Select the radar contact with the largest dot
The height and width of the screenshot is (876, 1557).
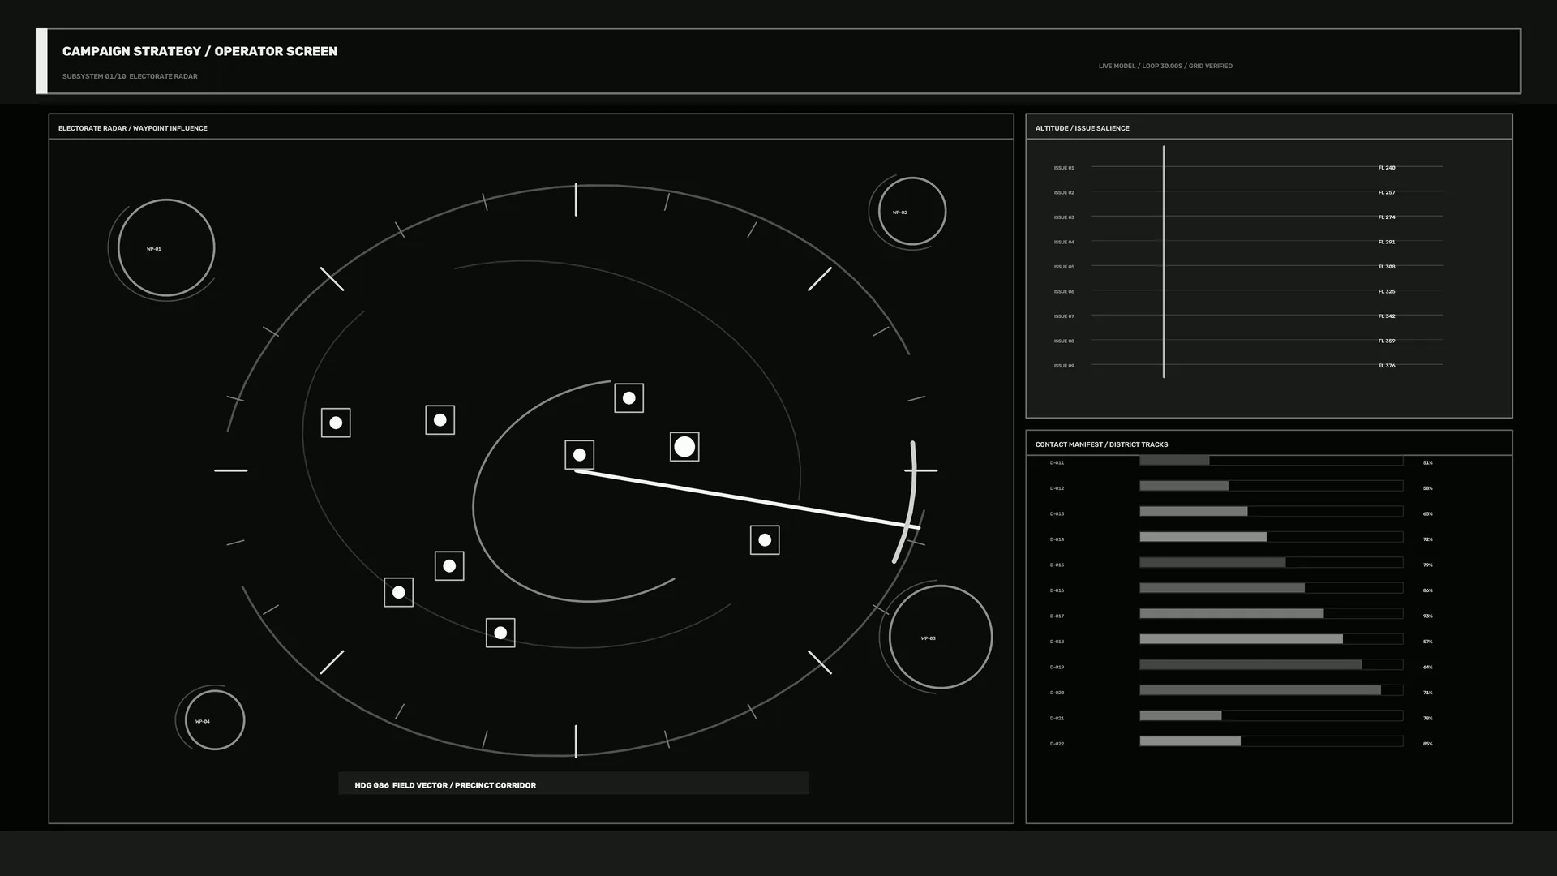pyautogui.click(x=684, y=447)
